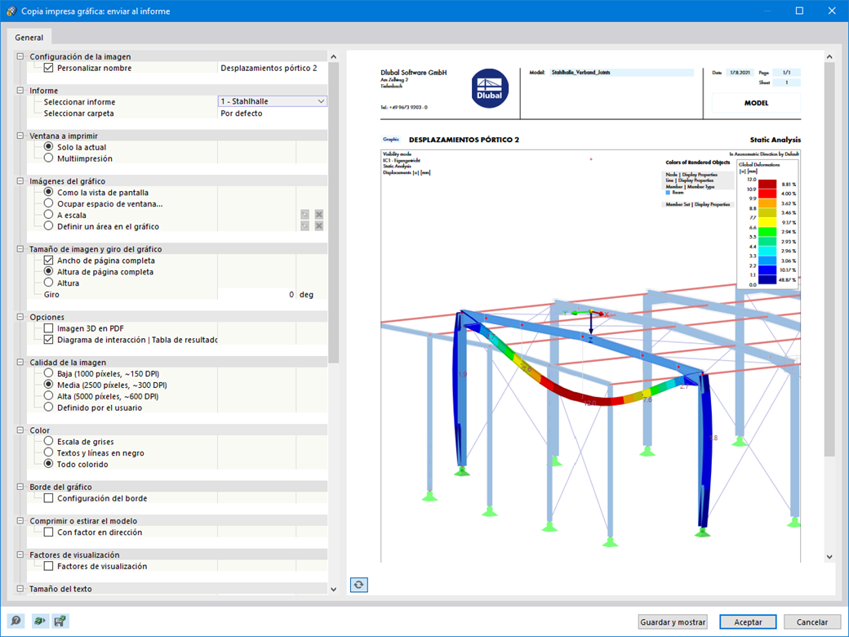The image size is (849, 637).
Task: Toggle Ancho de página completa checkbox
Action: point(49,260)
